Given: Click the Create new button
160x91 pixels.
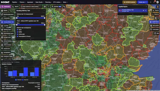Looking at the screenshot, I should coord(142,2).
